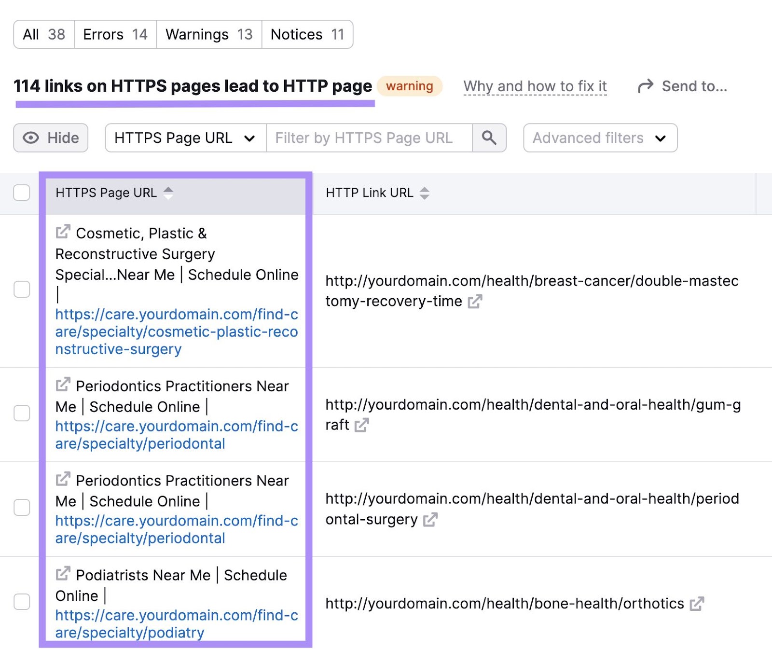772x649 pixels.
Task: Expand the HTTPS Page URL filter dropdown
Action: (250, 138)
